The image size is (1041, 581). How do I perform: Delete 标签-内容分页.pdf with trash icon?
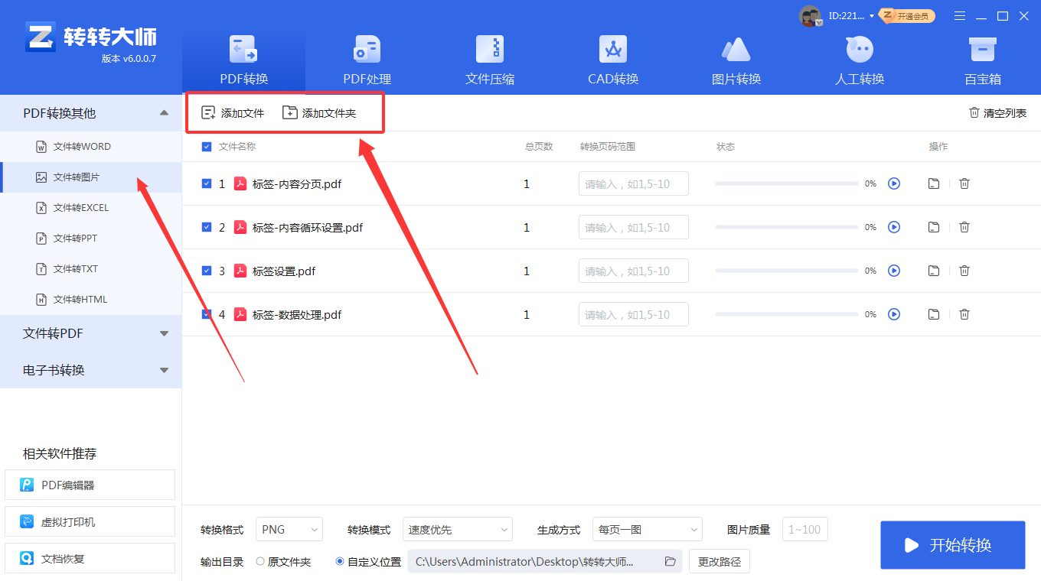coord(964,183)
